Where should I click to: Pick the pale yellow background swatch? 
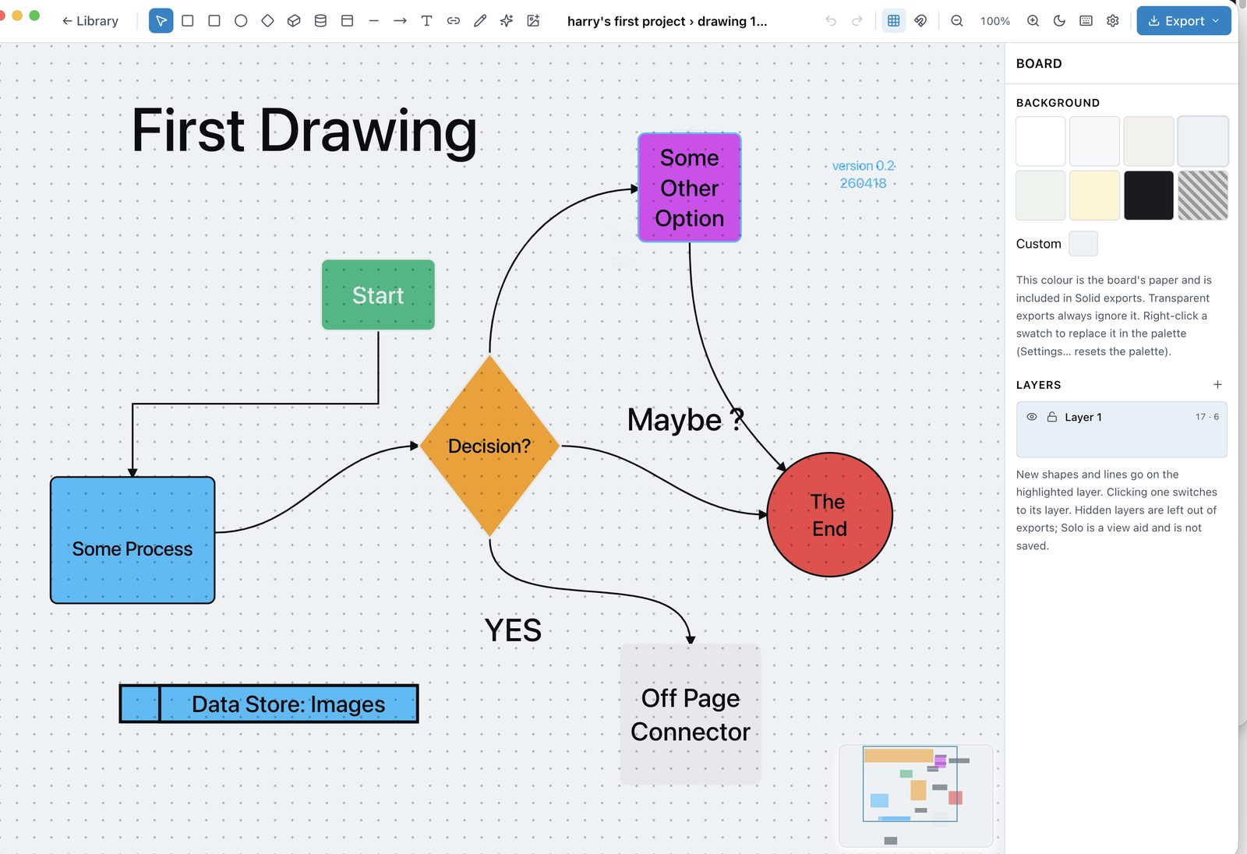(x=1094, y=195)
